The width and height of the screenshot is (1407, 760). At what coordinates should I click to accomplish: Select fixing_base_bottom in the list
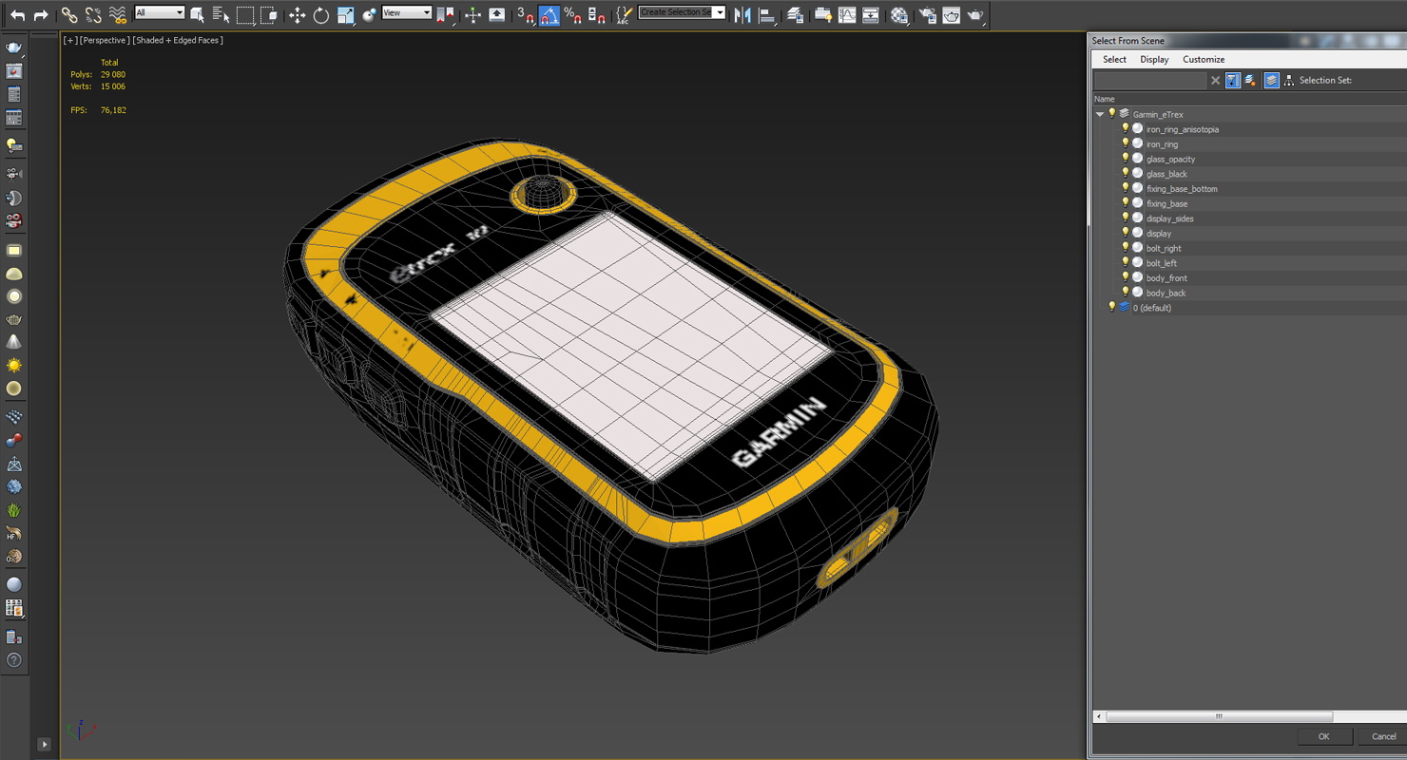pyautogui.click(x=1182, y=189)
